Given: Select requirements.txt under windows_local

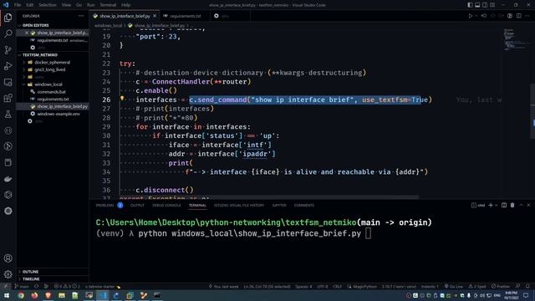Looking at the screenshot, I should pos(53,99).
